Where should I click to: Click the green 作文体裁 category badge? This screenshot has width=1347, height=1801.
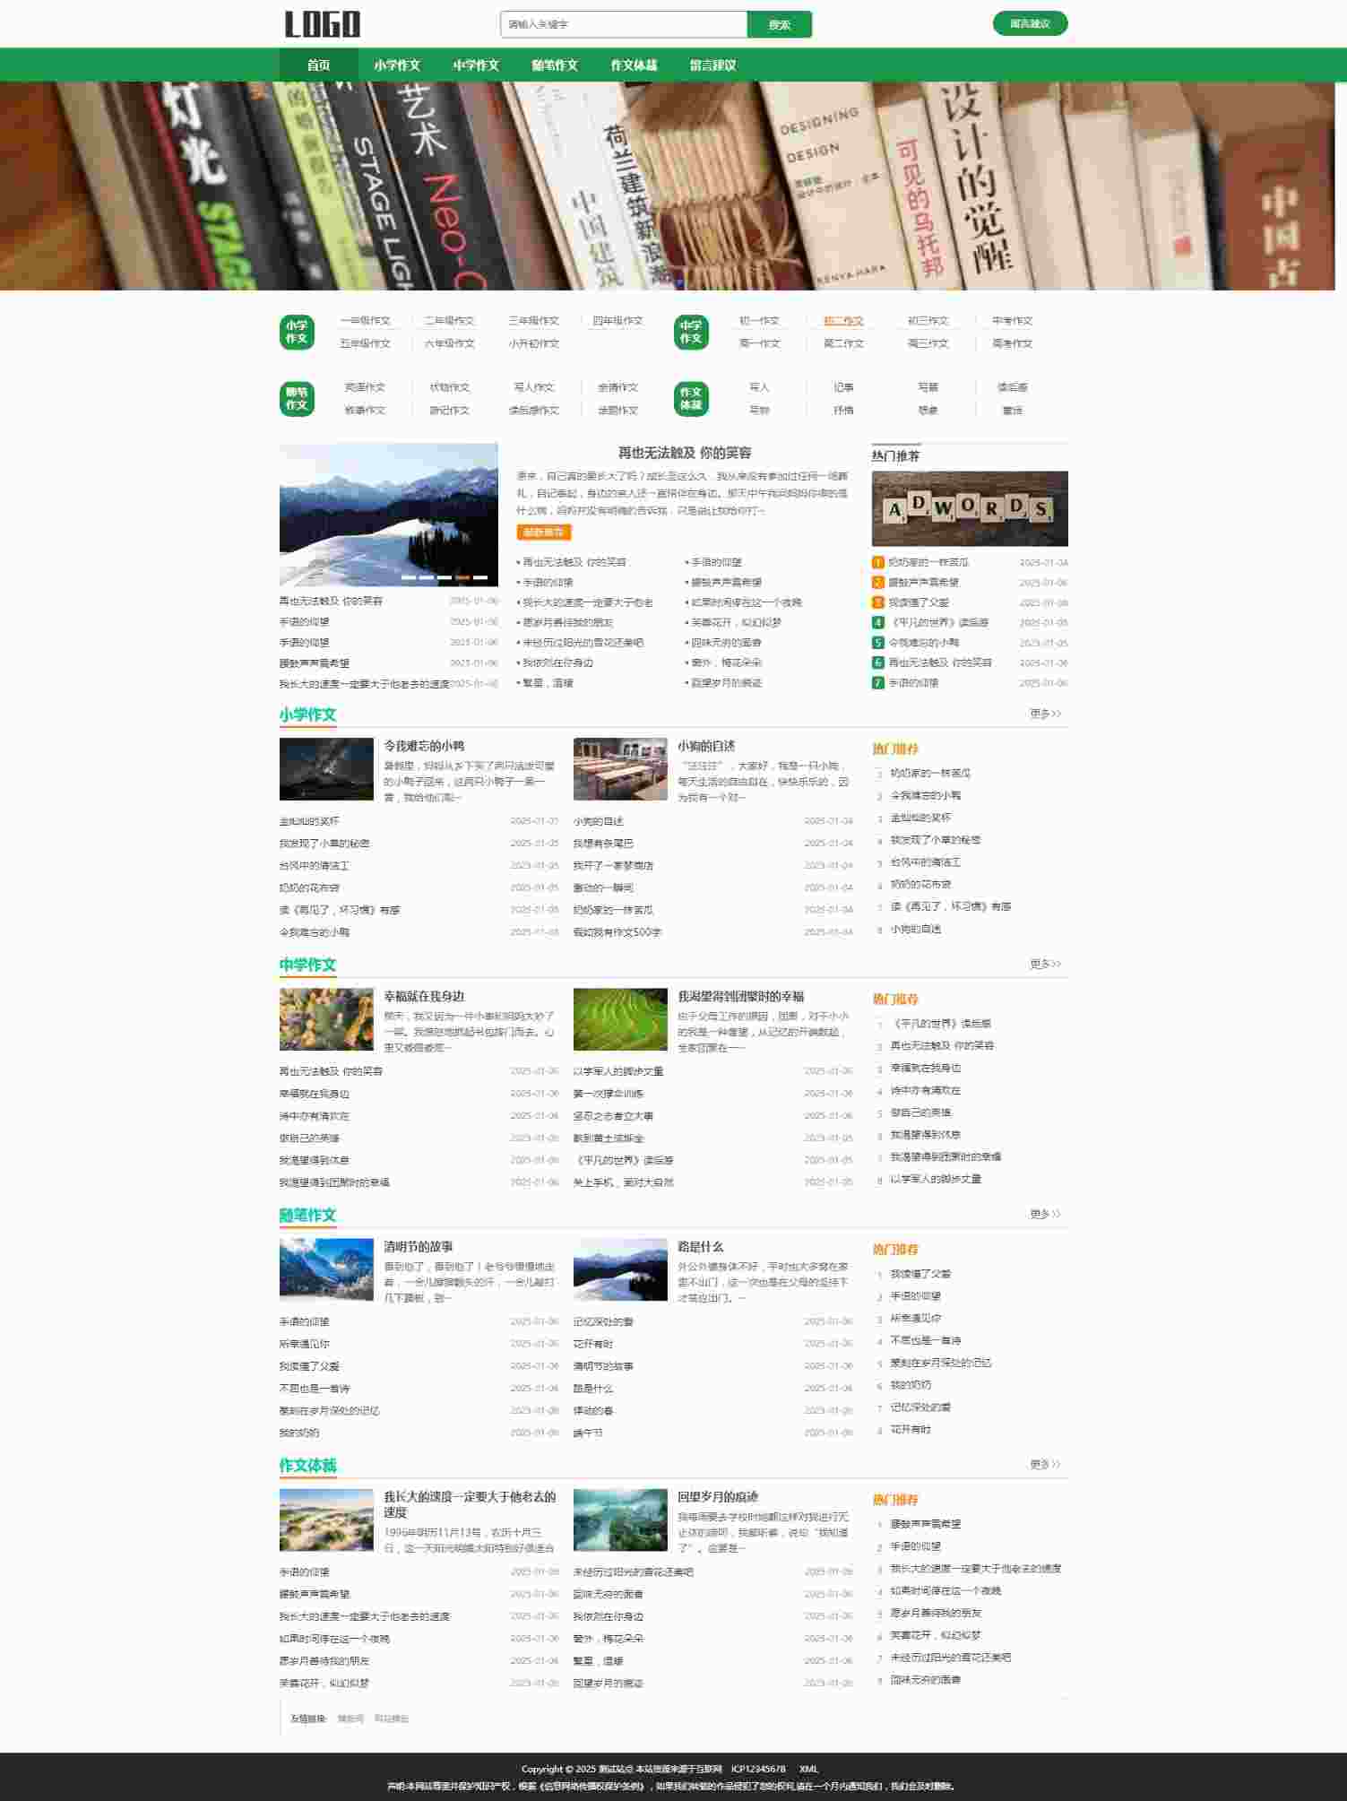[690, 399]
